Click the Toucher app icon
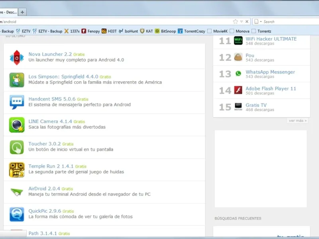 (17, 147)
